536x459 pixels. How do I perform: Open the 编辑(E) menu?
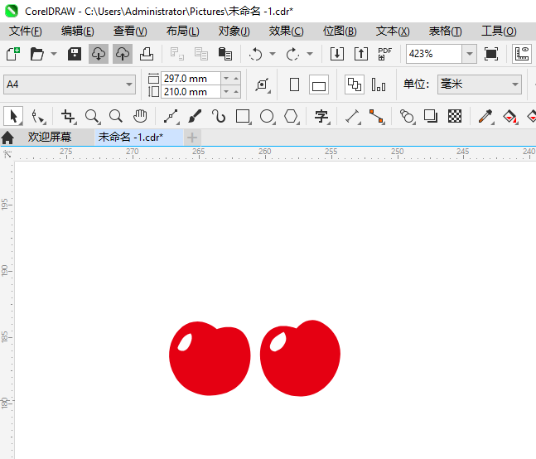click(x=78, y=31)
